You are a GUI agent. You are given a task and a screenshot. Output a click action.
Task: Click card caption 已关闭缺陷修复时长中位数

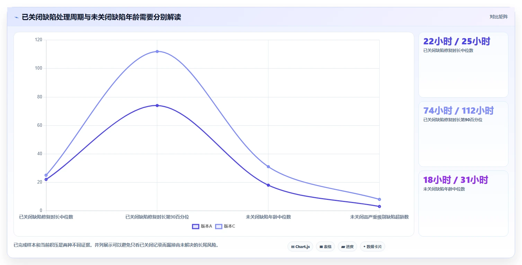pos(448,51)
